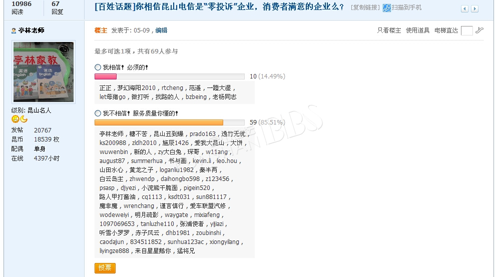
Task: Click the 编辑 link to edit post
Action: pyautogui.click(x=161, y=30)
